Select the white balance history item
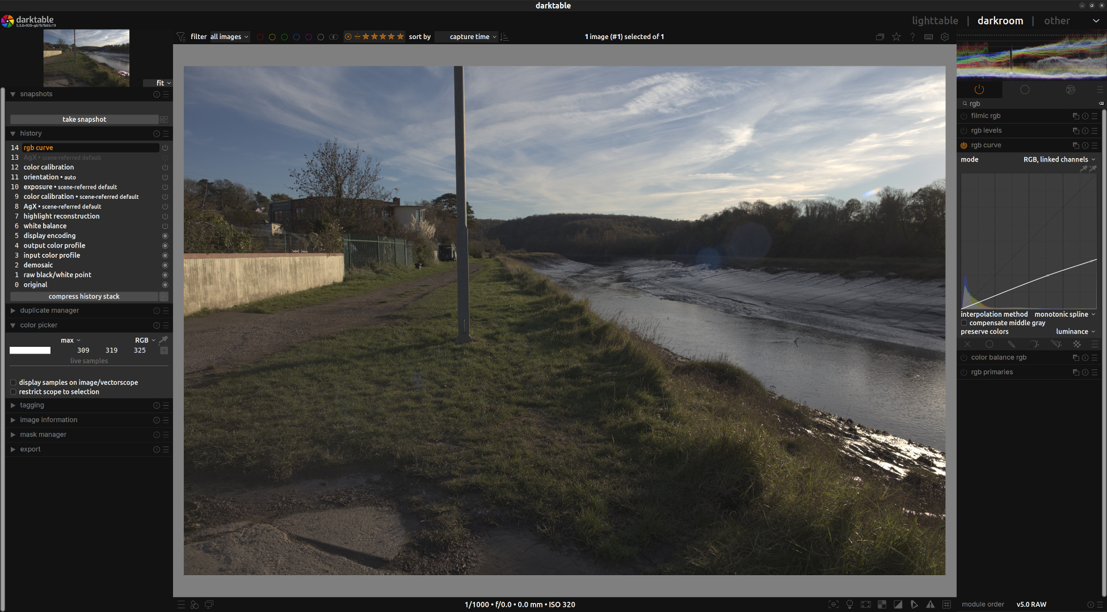The image size is (1107, 612). (45, 226)
